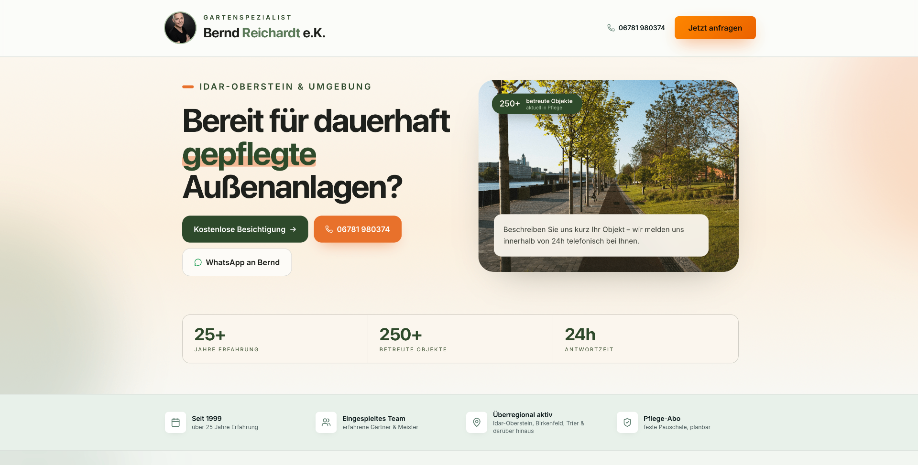Click the phone icon in the header

click(611, 28)
